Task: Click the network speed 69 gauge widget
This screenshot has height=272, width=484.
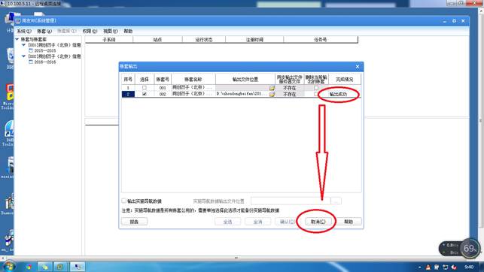Action: click(x=470, y=248)
